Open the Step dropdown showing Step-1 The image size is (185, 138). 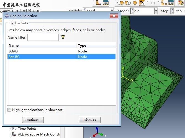click(x=178, y=11)
